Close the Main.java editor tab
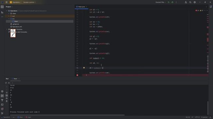This screenshot has width=213, height=119. [x=87, y=7]
